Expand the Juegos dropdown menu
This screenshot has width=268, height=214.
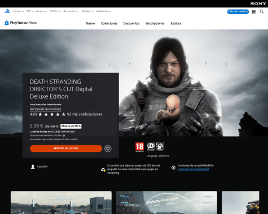41,11
